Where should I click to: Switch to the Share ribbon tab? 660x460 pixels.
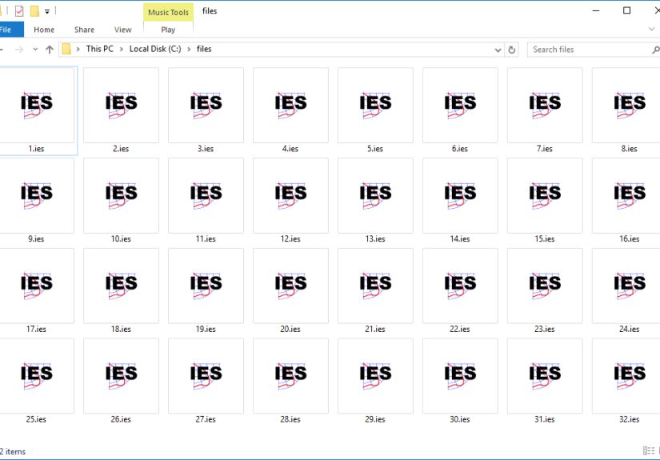coord(84,30)
